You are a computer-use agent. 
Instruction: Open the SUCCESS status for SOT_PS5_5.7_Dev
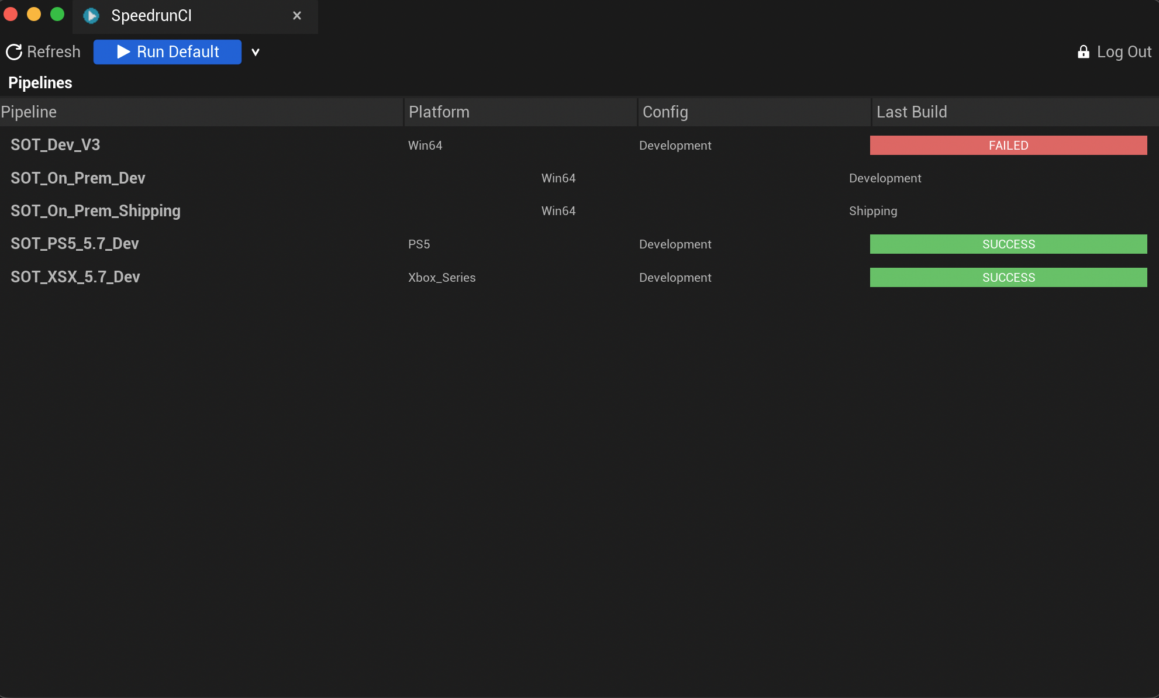coord(1008,244)
